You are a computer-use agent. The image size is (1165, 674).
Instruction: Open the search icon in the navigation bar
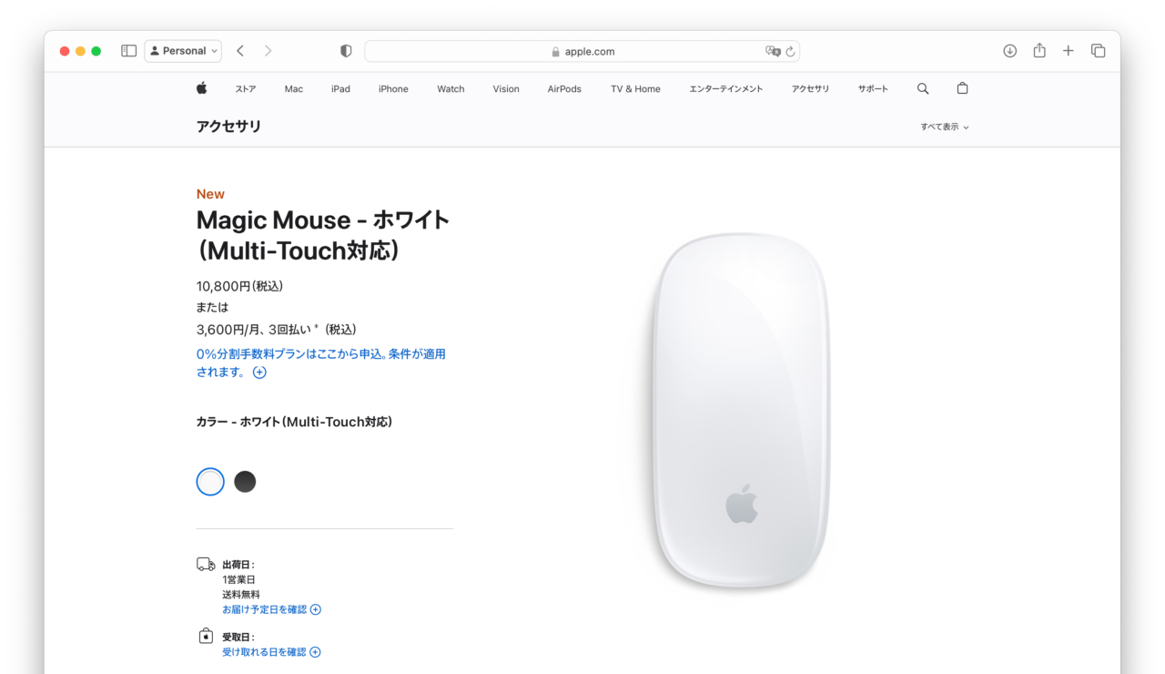(x=923, y=88)
